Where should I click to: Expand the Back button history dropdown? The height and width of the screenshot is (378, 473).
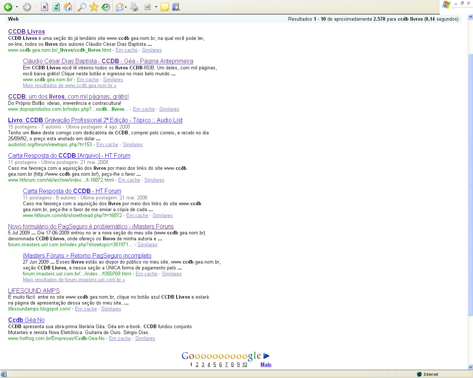(17, 7)
